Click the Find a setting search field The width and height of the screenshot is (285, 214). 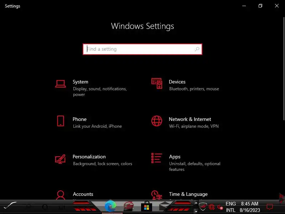142,49
